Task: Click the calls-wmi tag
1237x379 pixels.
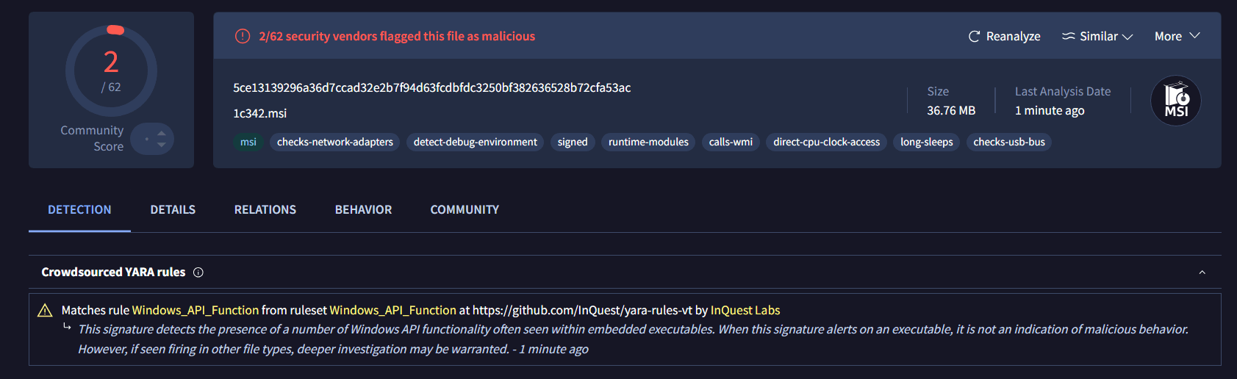Action: (731, 142)
